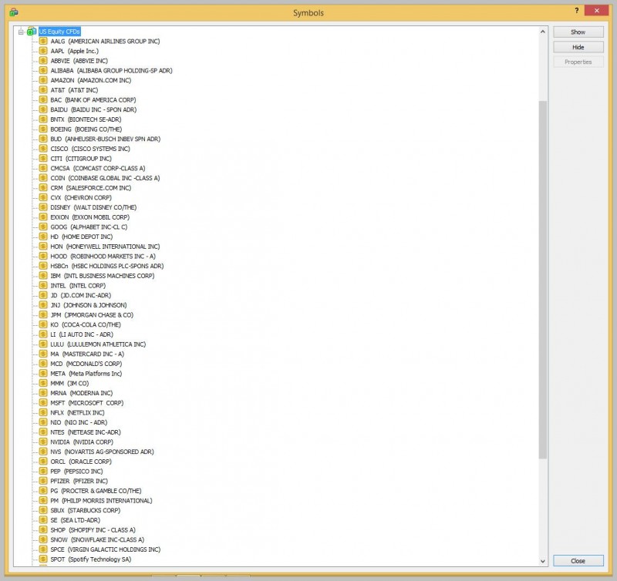
Task: Click the symbol icon beside SPOT
Action: [43, 559]
